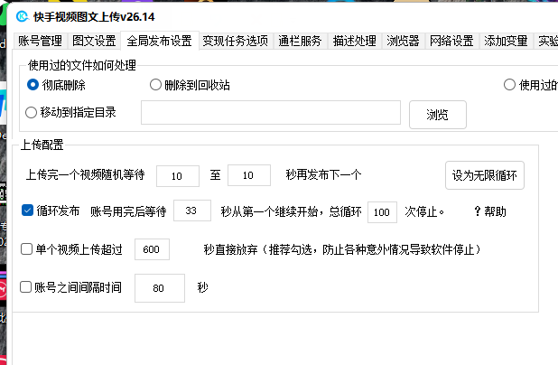Click the window title 快手视频图文上传v26.14
The image size is (558, 365).
click(x=94, y=17)
